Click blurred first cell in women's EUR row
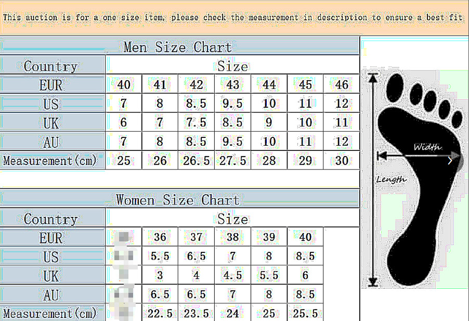This screenshot has width=469, height=321. [x=124, y=238]
